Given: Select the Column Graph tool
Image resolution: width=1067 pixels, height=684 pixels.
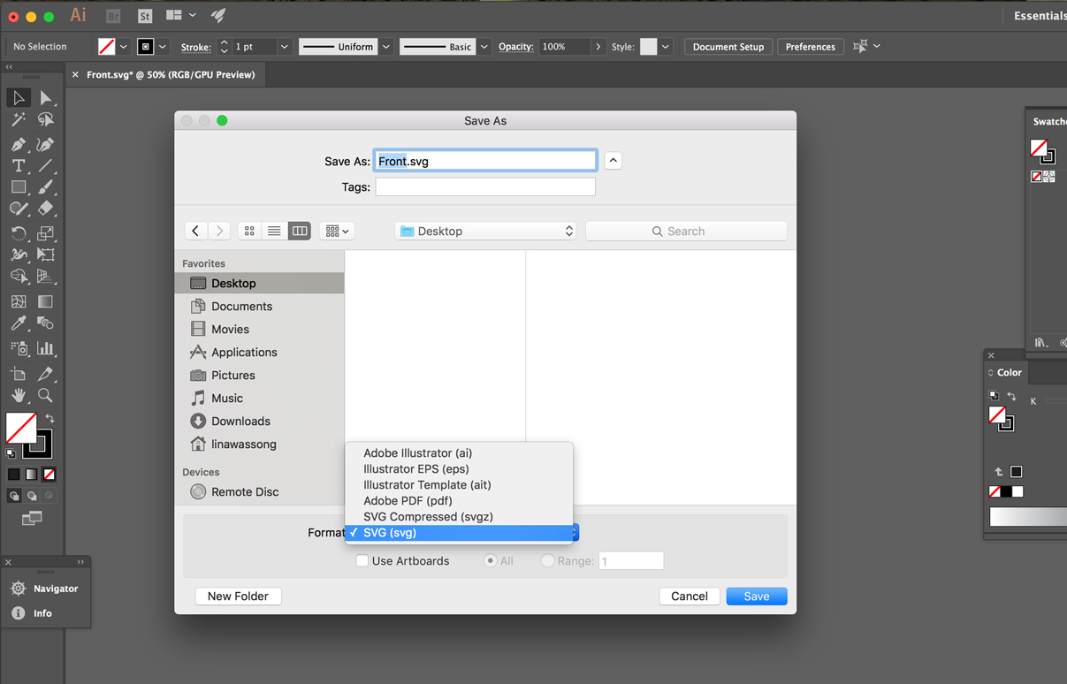Looking at the screenshot, I should (x=45, y=348).
